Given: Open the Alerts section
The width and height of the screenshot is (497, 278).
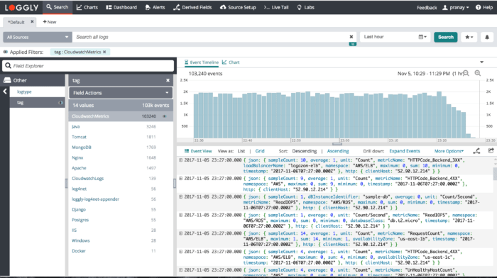Looking at the screenshot, I should [x=155, y=7].
